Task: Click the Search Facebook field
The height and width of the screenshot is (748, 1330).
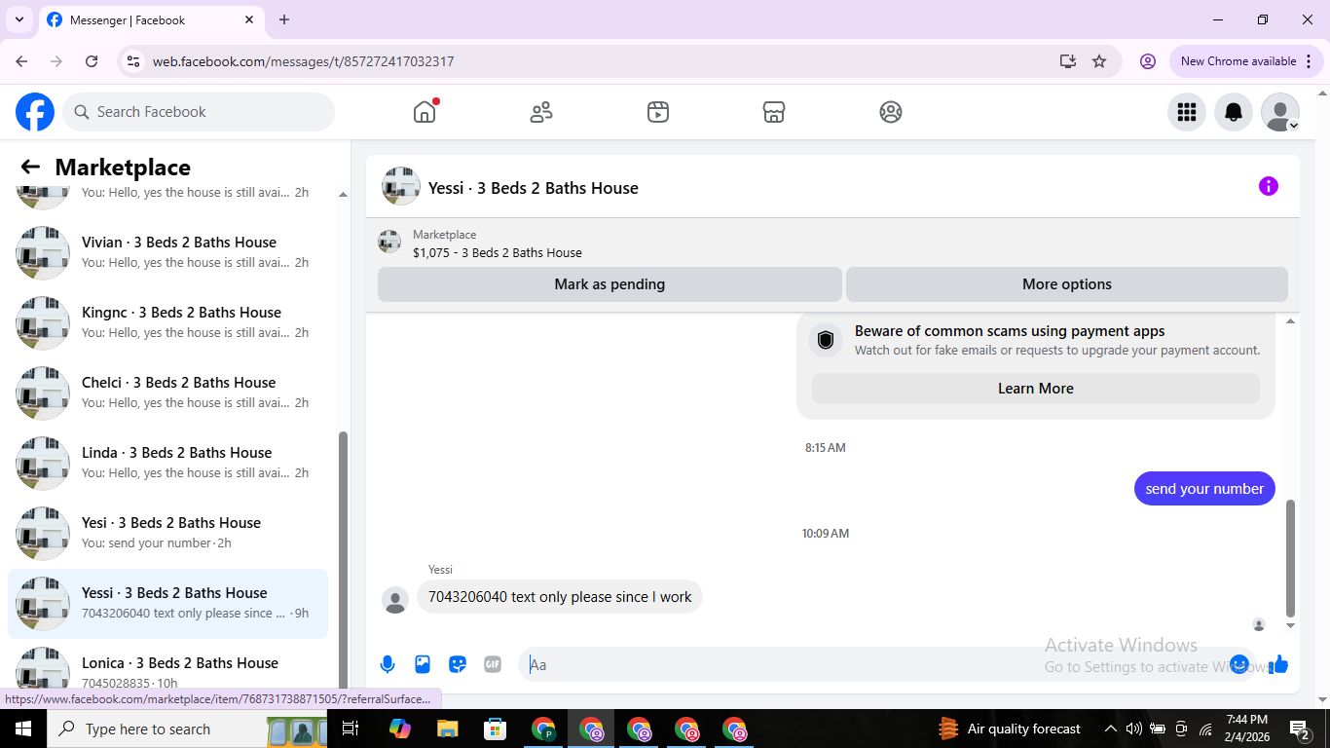Action: click(199, 112)
